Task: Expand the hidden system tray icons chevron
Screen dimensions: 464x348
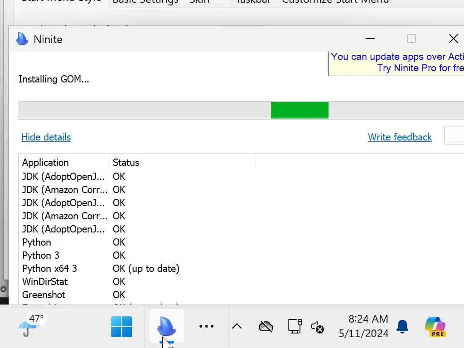Action: point(237,326)
